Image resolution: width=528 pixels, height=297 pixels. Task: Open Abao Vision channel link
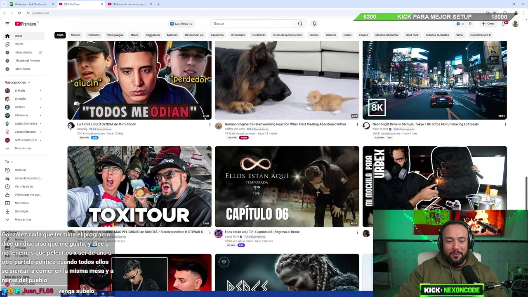click(380, 129)
